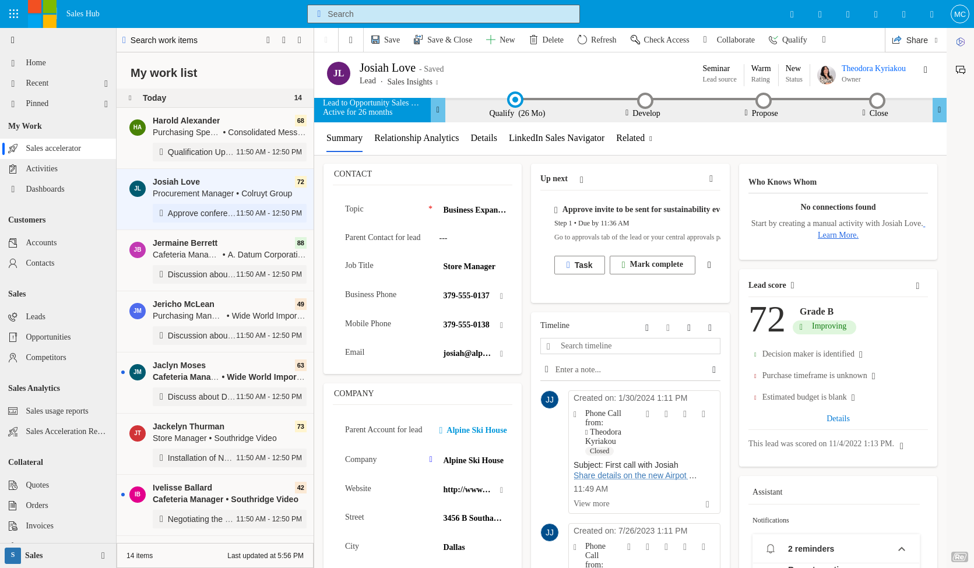Open Share details on new Airpot link
Image resolution: width=974 pixels, height=568 pixels.
point(631,475)
